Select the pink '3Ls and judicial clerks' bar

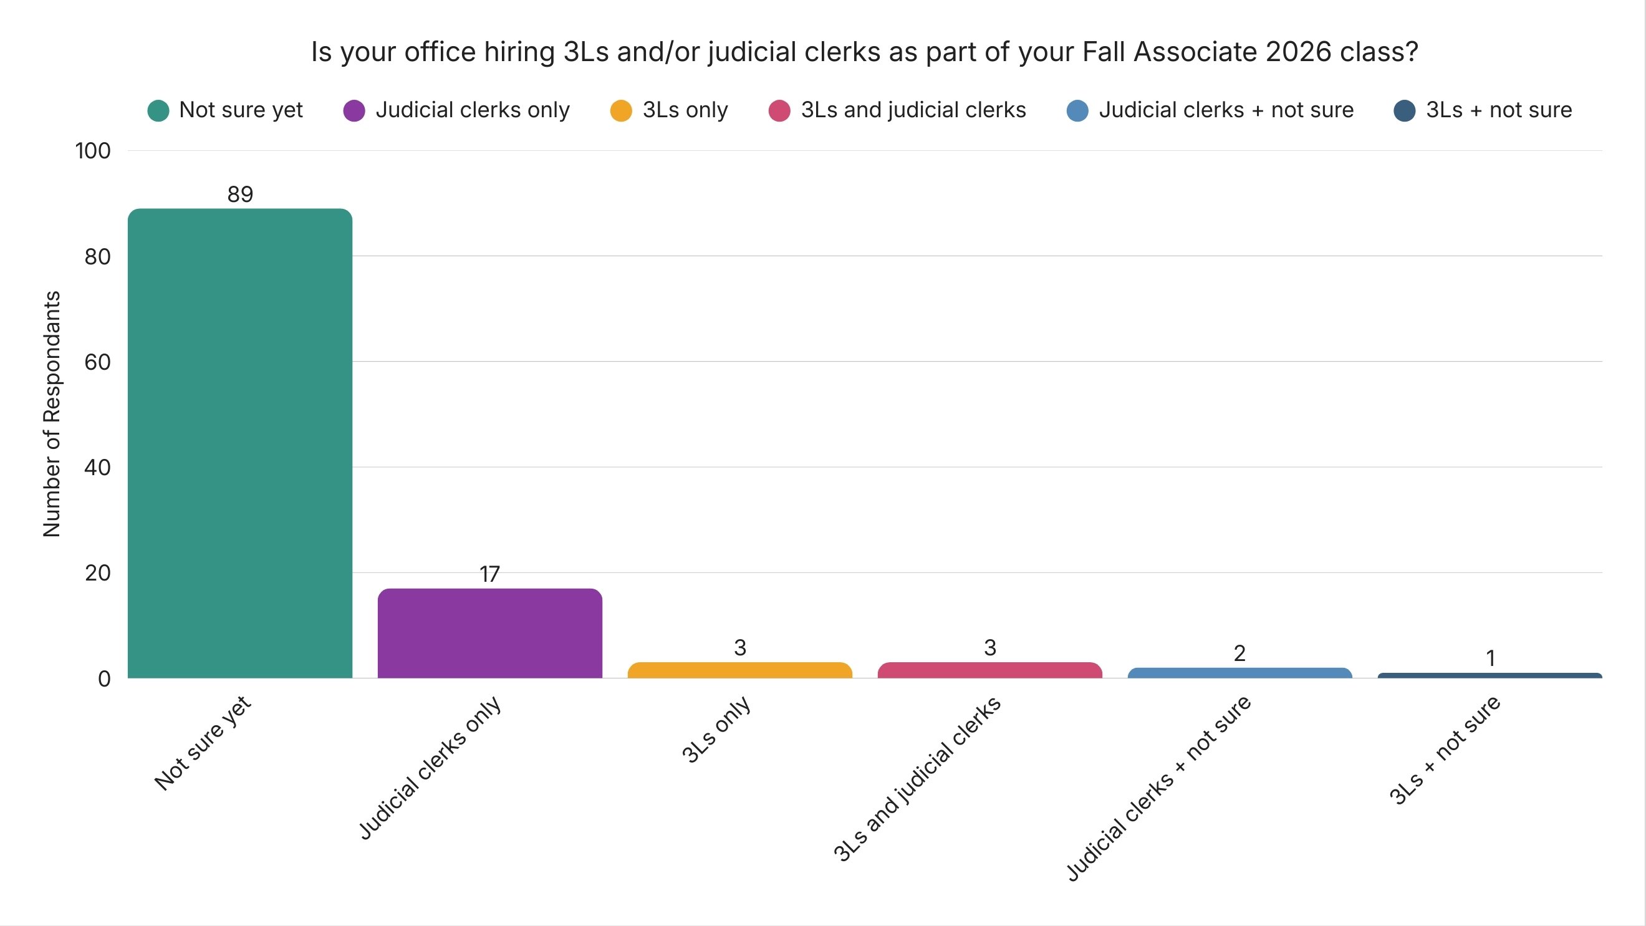pos(989,670)
